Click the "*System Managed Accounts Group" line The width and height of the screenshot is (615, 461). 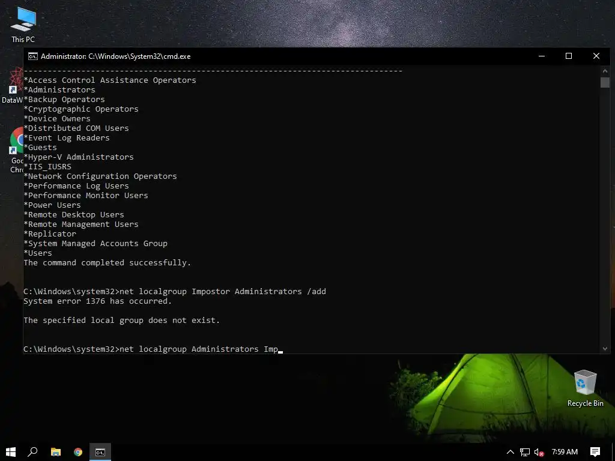coord(95,244)
